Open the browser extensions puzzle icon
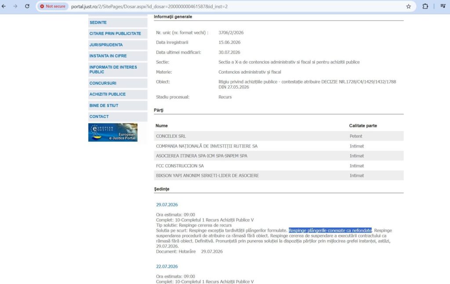450x284 pixels. pos(425,6)
